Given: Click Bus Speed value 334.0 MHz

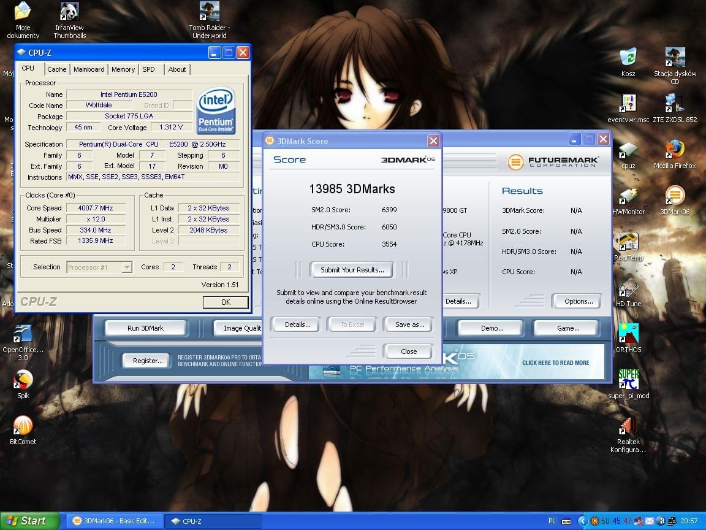Looking at the screenshot, I should [96, 230].
